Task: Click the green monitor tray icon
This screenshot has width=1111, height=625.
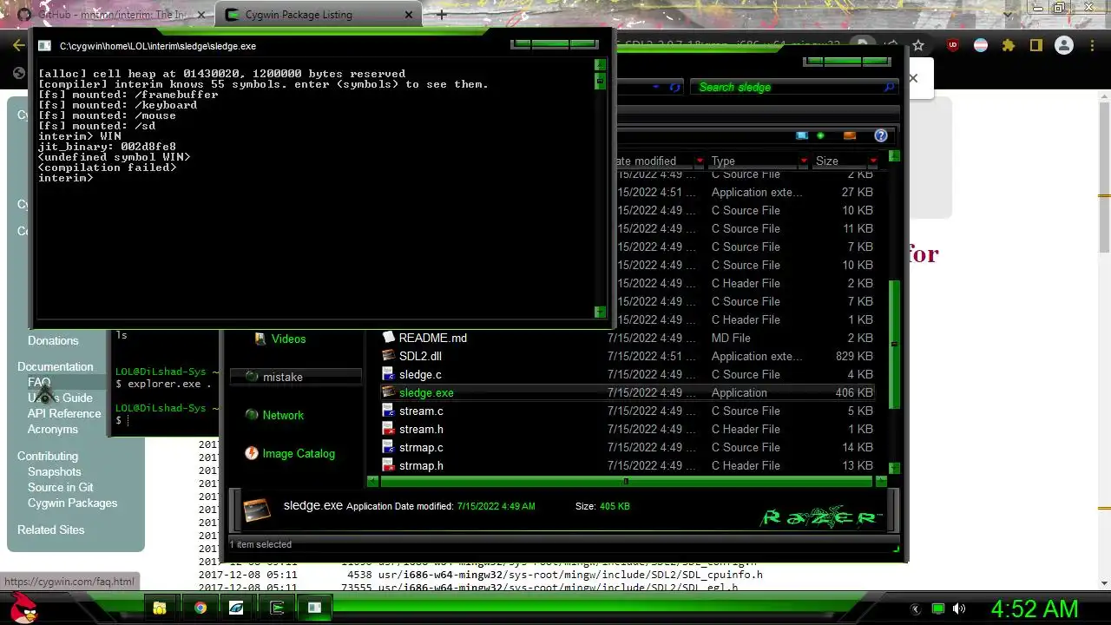Action: click(937, 609)
